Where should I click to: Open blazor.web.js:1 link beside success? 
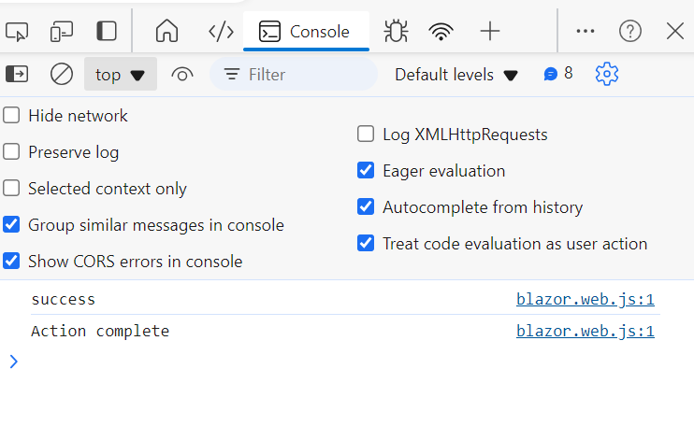click(x=585, y=300)
